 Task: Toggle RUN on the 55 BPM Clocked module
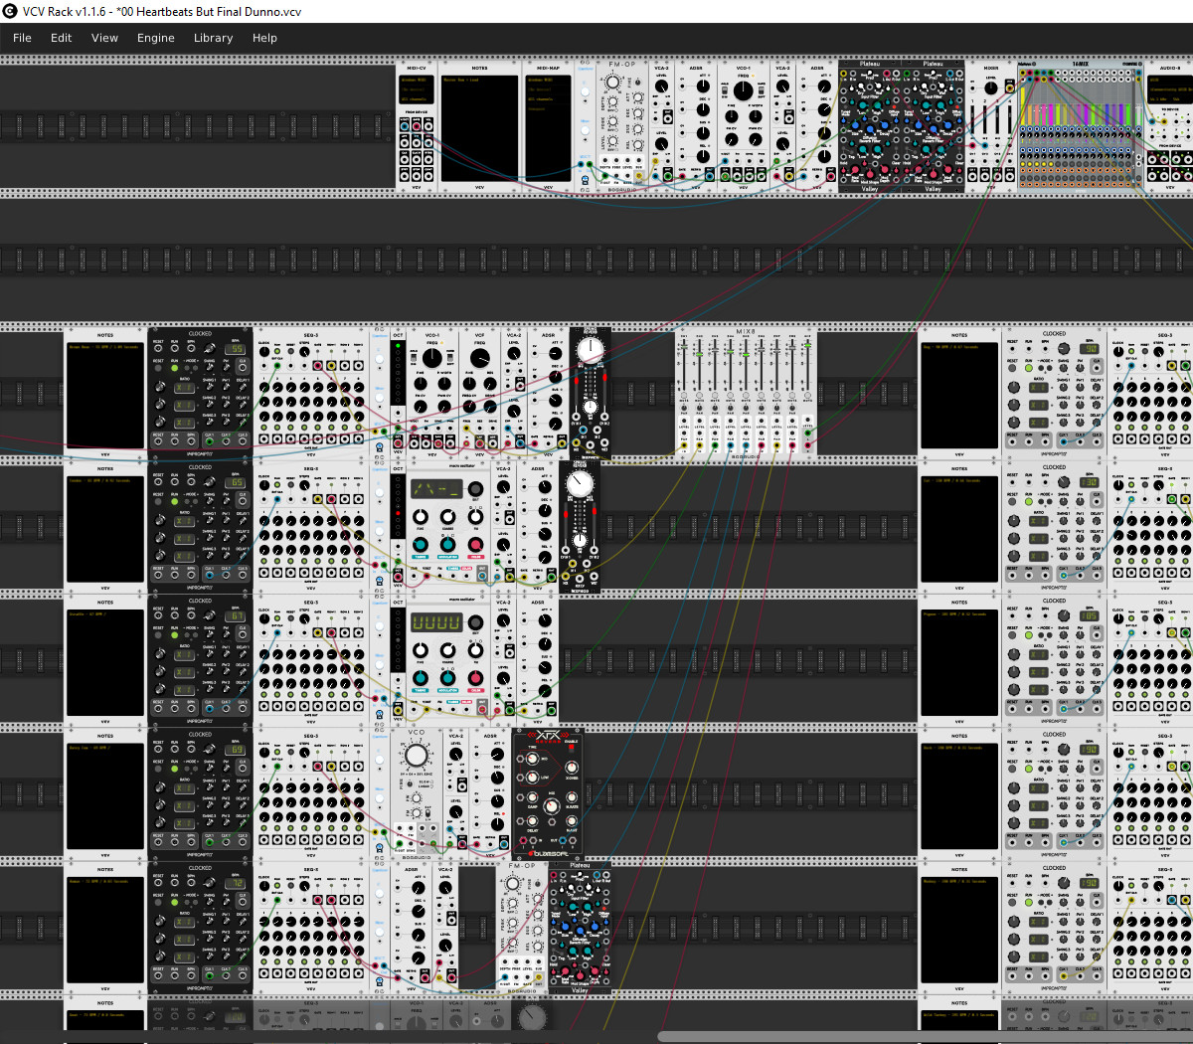pos(175,369)
